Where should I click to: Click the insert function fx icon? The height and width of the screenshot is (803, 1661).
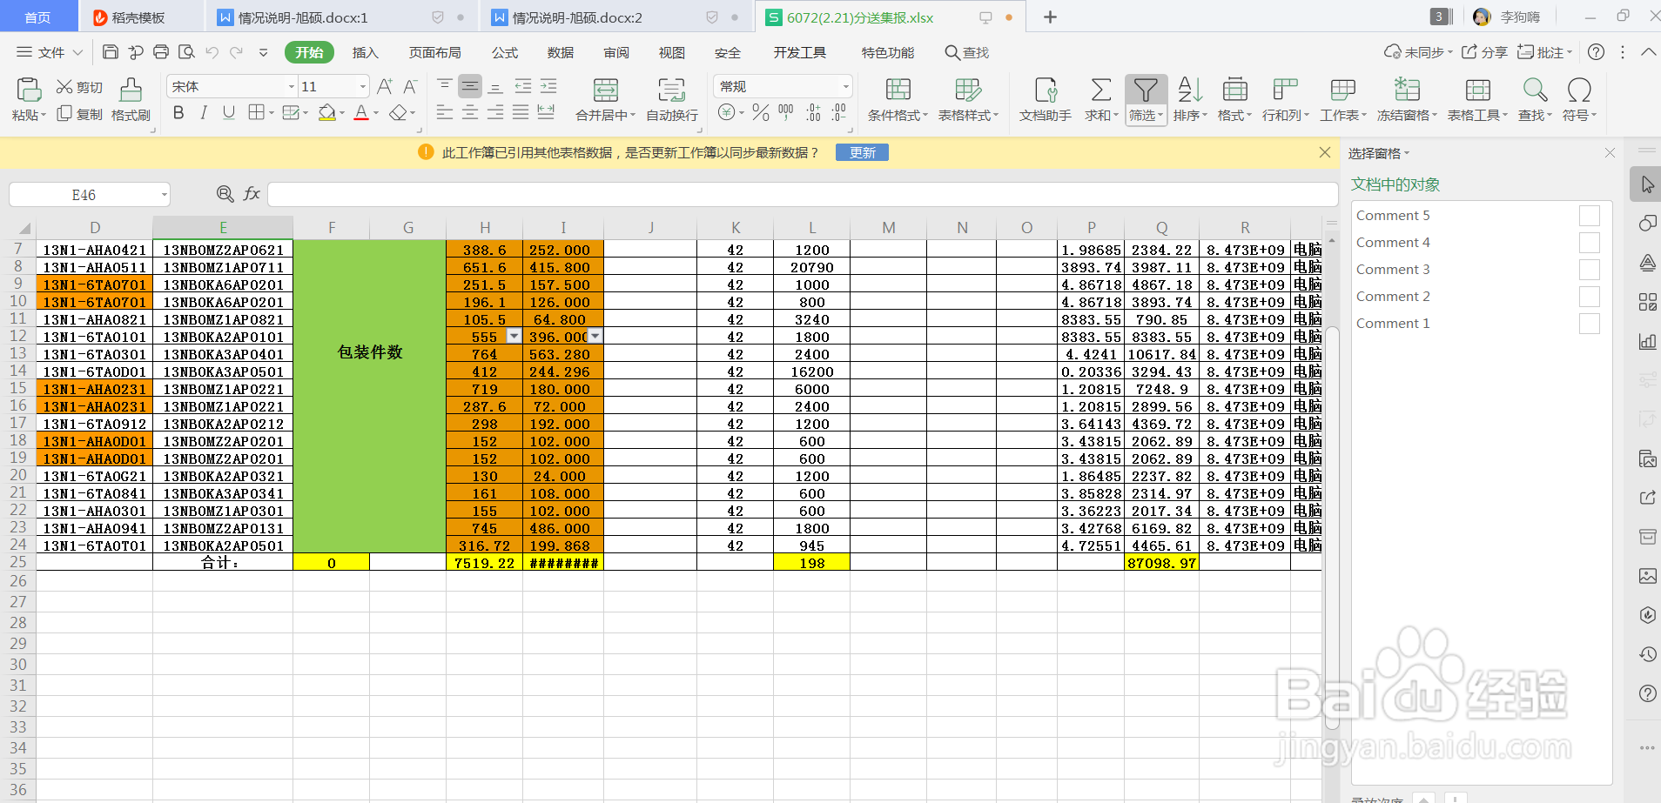(x=252, y=194)
